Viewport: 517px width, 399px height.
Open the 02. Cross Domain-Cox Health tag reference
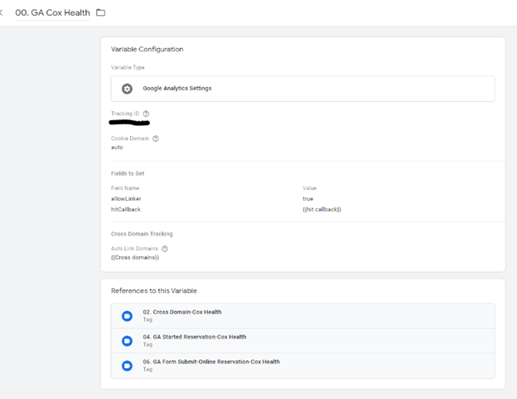(x=302, y=316)
